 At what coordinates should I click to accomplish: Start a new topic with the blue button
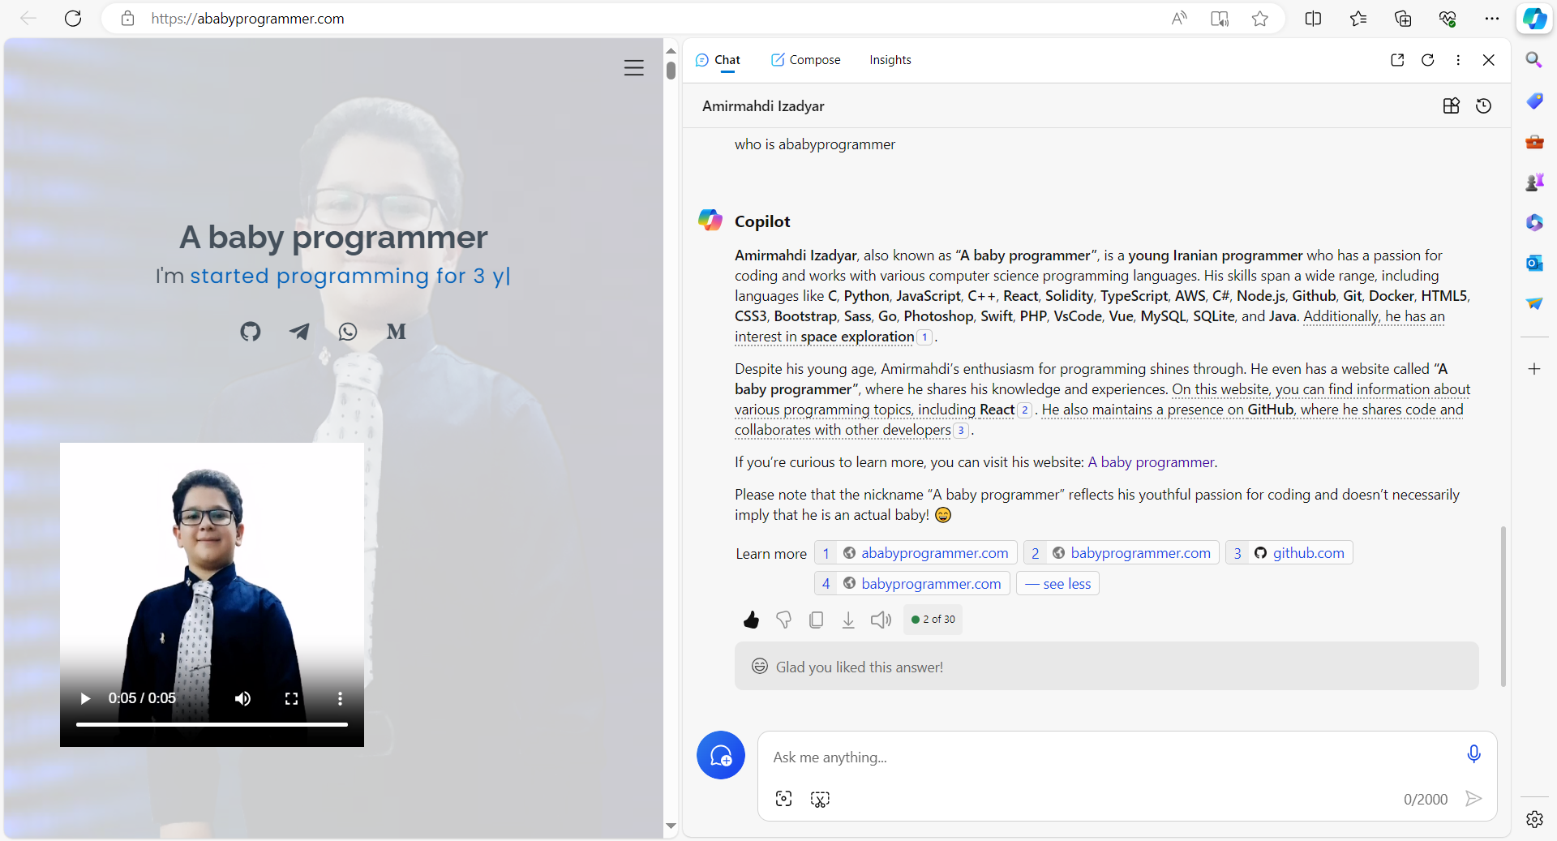coord(720,755)
